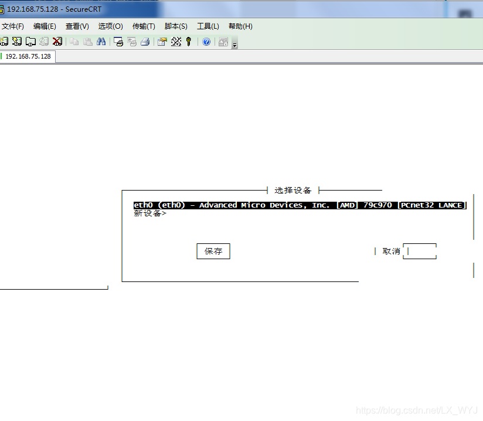Screen dimensions: 483x421
Task: Click the 保存 button
Action: (213, 251)
